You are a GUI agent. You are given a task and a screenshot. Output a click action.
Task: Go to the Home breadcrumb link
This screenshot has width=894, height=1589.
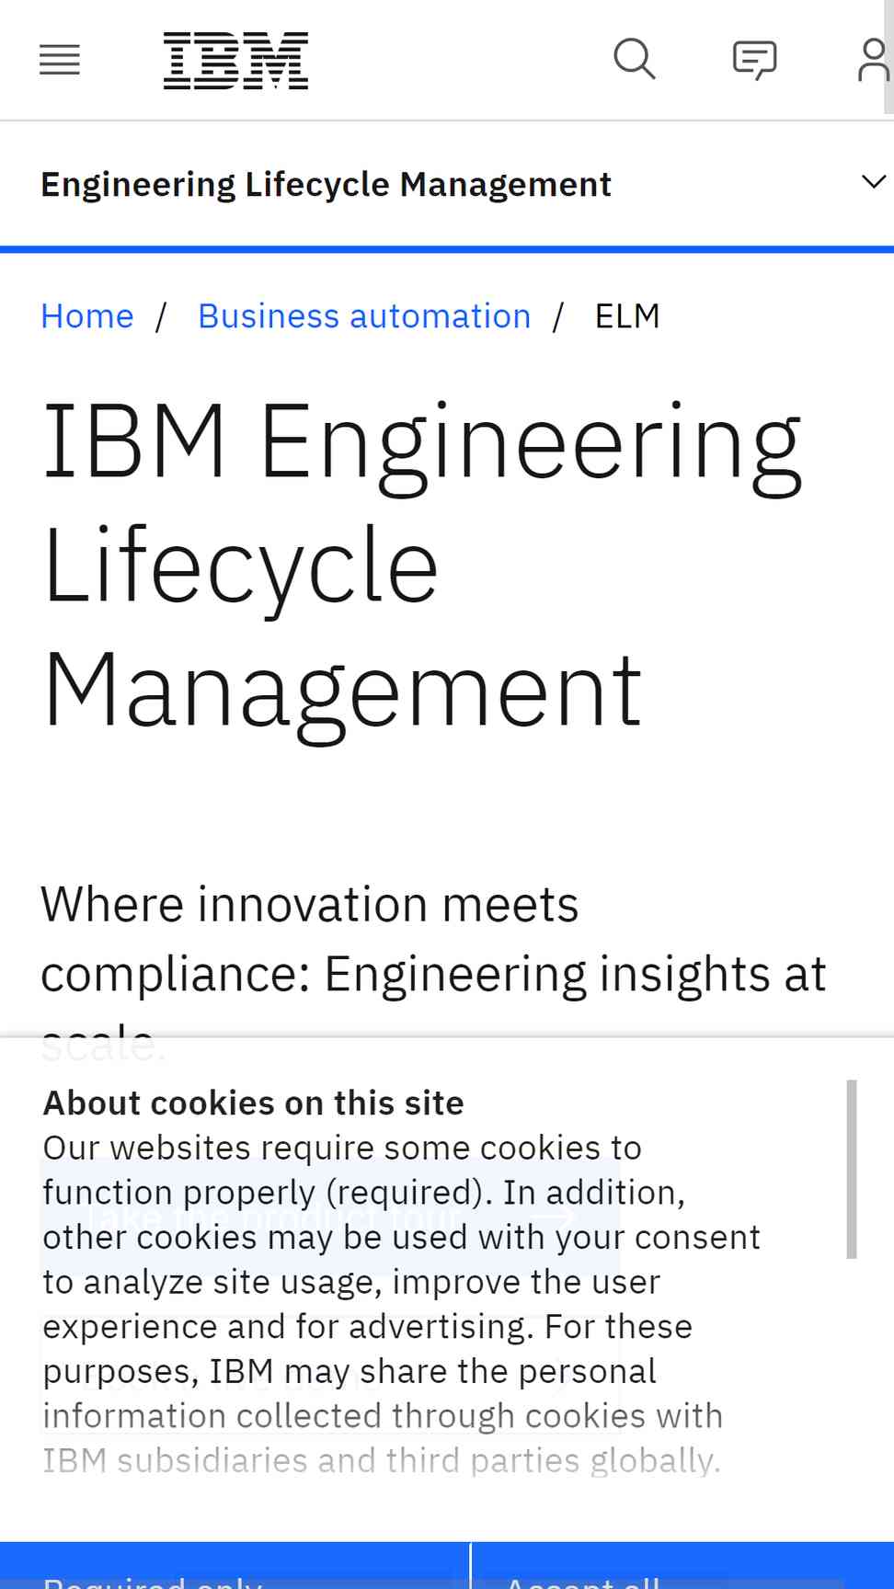87,316
